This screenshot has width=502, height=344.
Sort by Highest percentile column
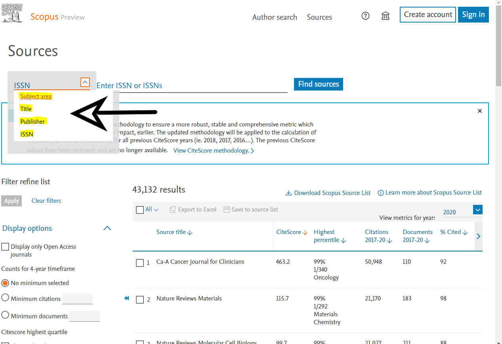330,236
